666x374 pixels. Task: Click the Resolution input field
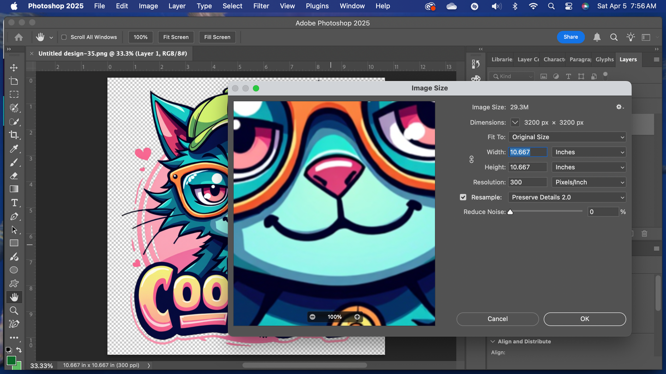click(528, 183)
